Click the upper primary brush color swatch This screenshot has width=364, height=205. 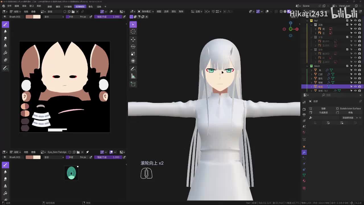click(x=29, y=17)
